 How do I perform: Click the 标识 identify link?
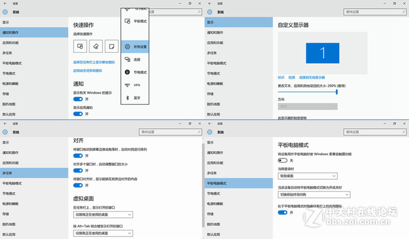point(281,78)
